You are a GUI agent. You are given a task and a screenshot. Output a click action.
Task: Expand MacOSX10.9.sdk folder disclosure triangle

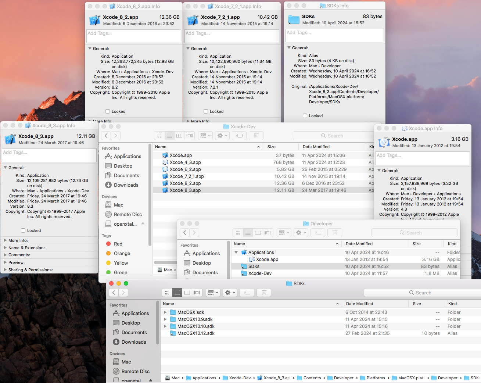click(x=165, y=319)
